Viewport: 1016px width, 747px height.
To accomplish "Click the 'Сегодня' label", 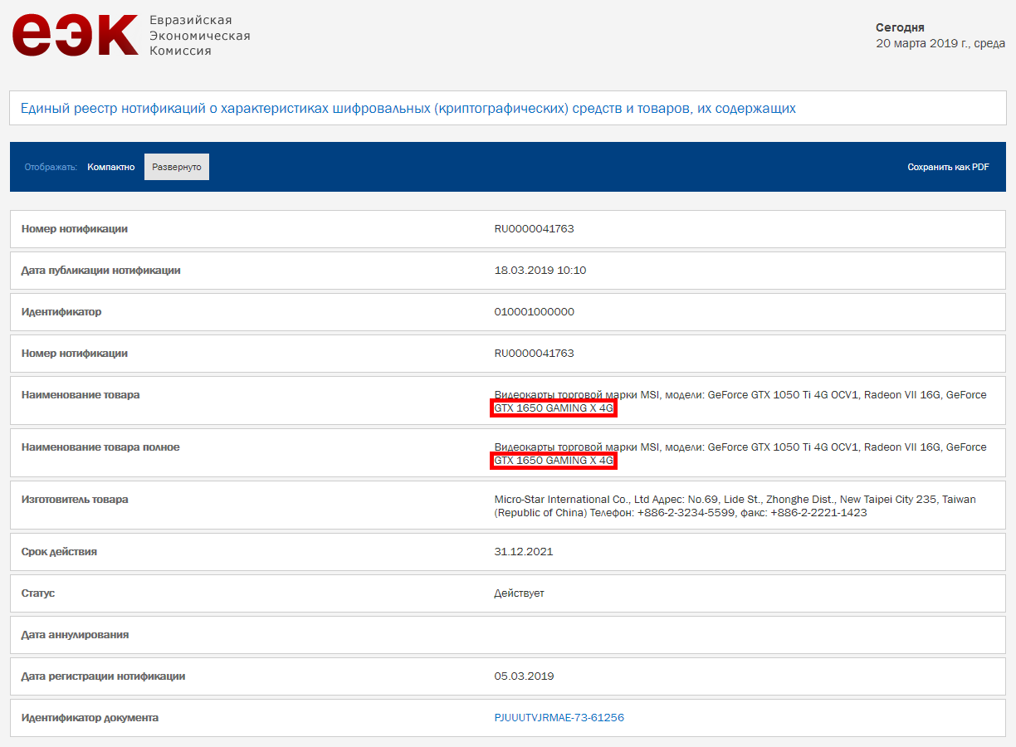I will pyautogui.click(x=900, y=27).
